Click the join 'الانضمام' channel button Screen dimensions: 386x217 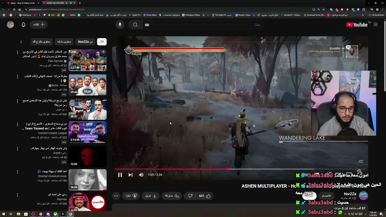[326, 196]
